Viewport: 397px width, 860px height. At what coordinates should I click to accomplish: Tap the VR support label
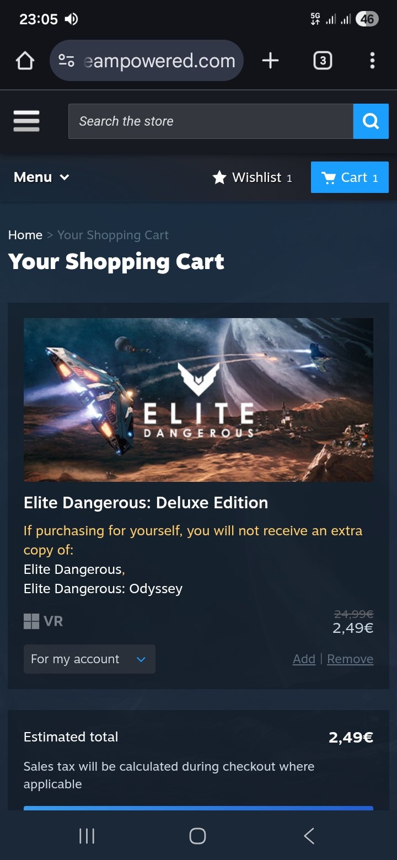[53, 621]
